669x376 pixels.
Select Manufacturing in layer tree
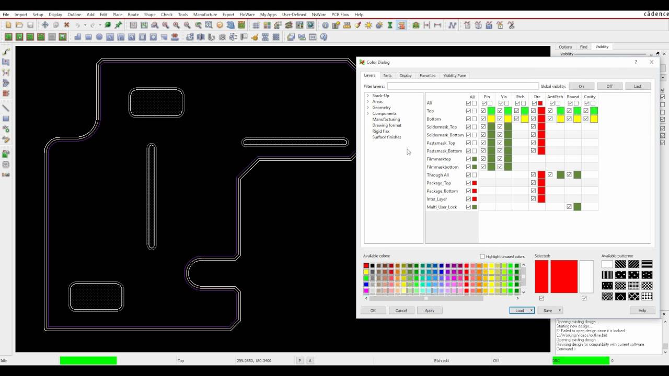[x=386, y=119]
